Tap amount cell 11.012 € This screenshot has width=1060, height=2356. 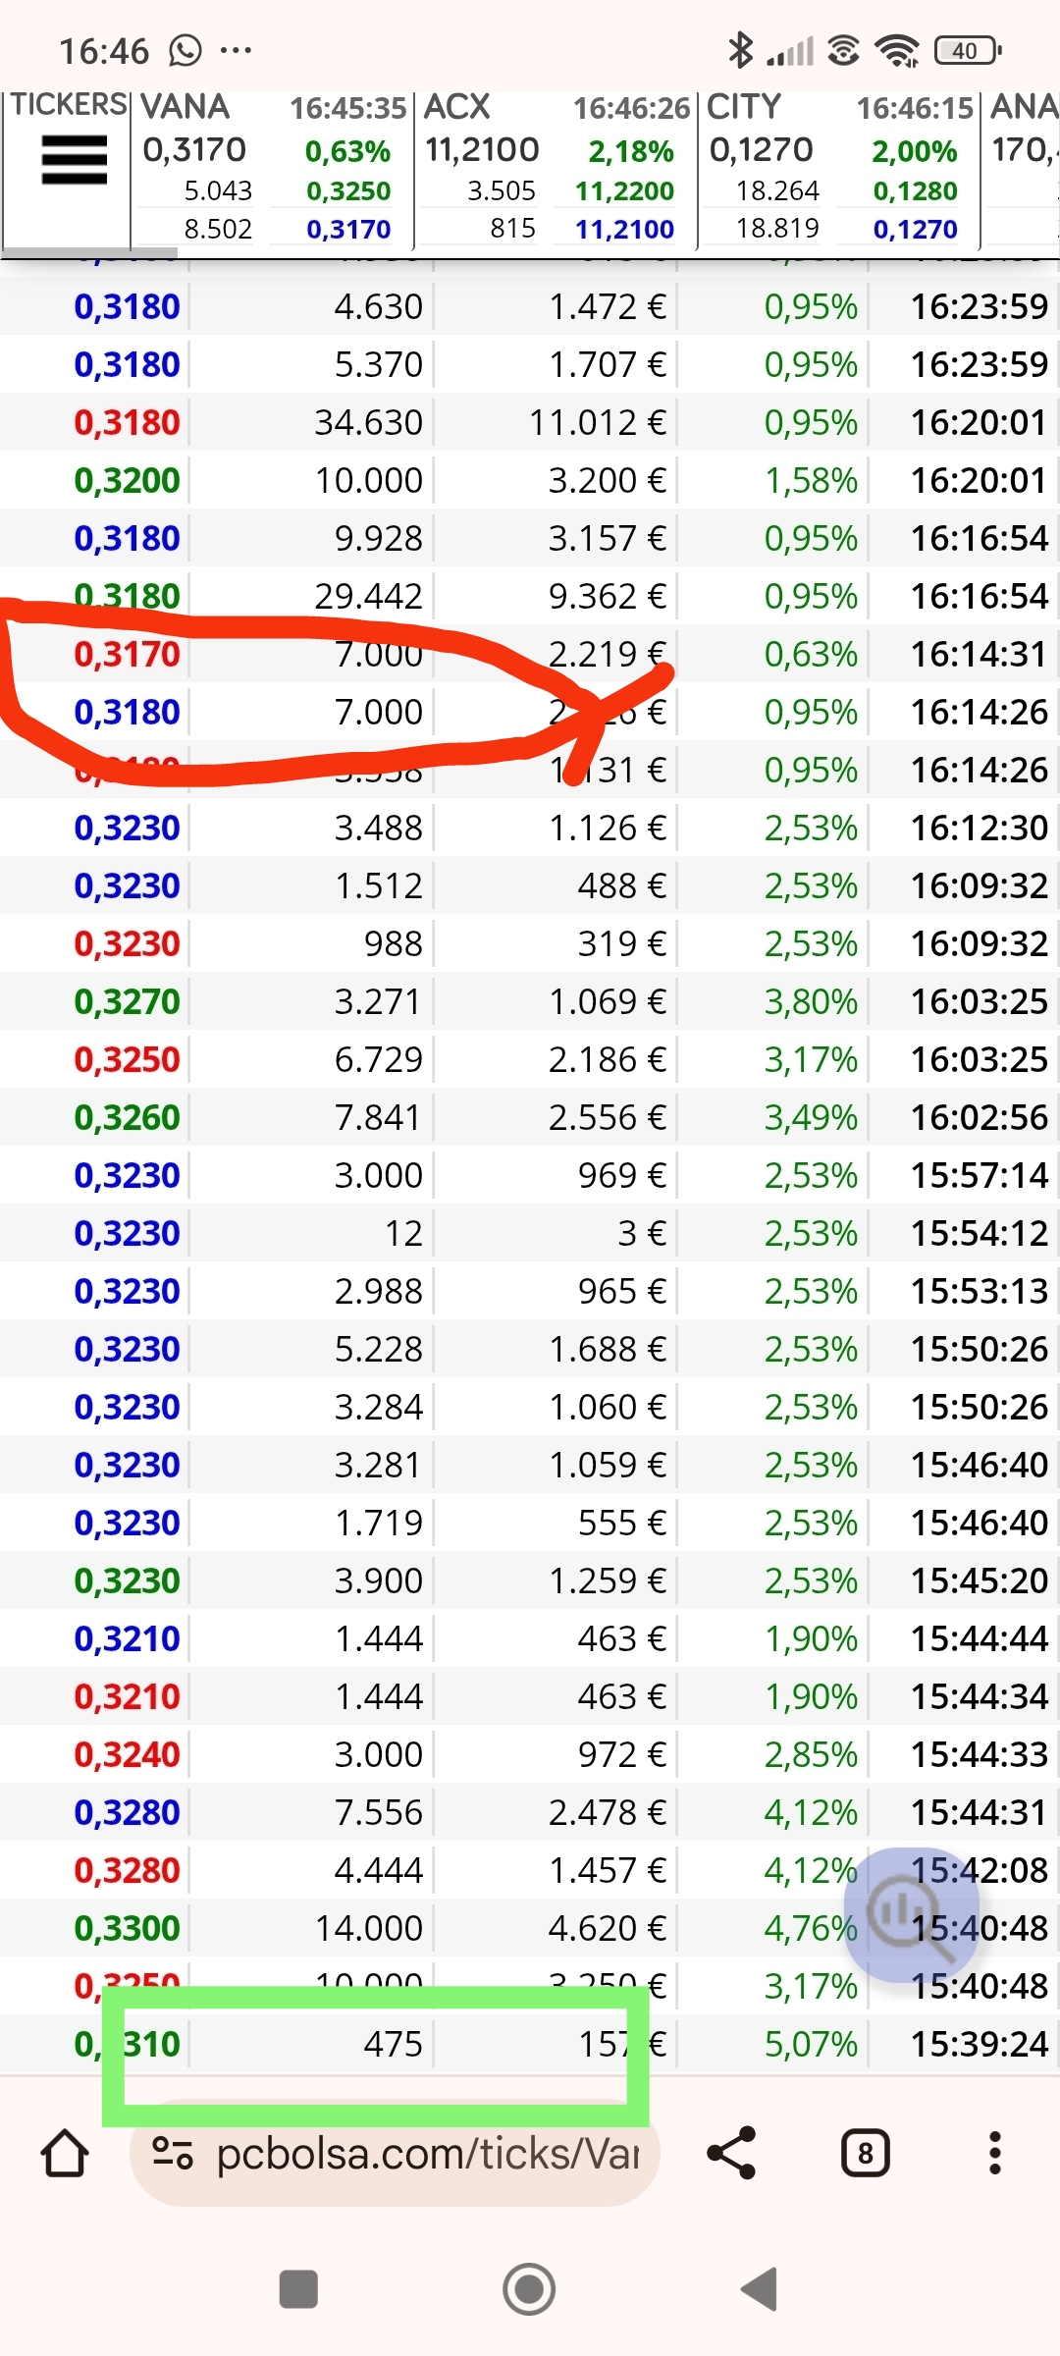tap(598, 422)
